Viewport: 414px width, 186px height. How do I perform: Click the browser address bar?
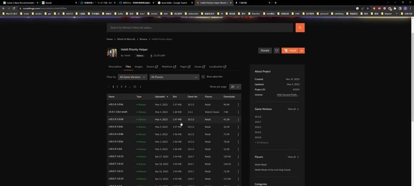tap(185, 8)
